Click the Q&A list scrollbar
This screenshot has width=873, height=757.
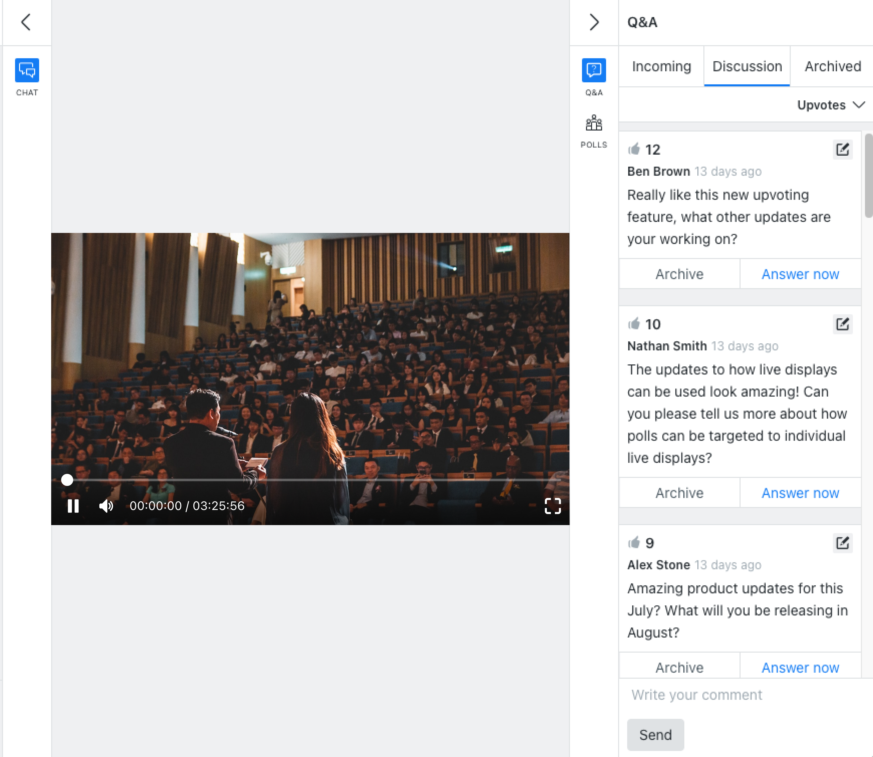pyautogui.click(x=868, y=175)
